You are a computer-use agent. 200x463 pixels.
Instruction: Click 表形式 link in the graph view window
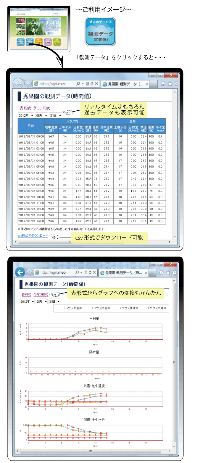click(26, 295)
